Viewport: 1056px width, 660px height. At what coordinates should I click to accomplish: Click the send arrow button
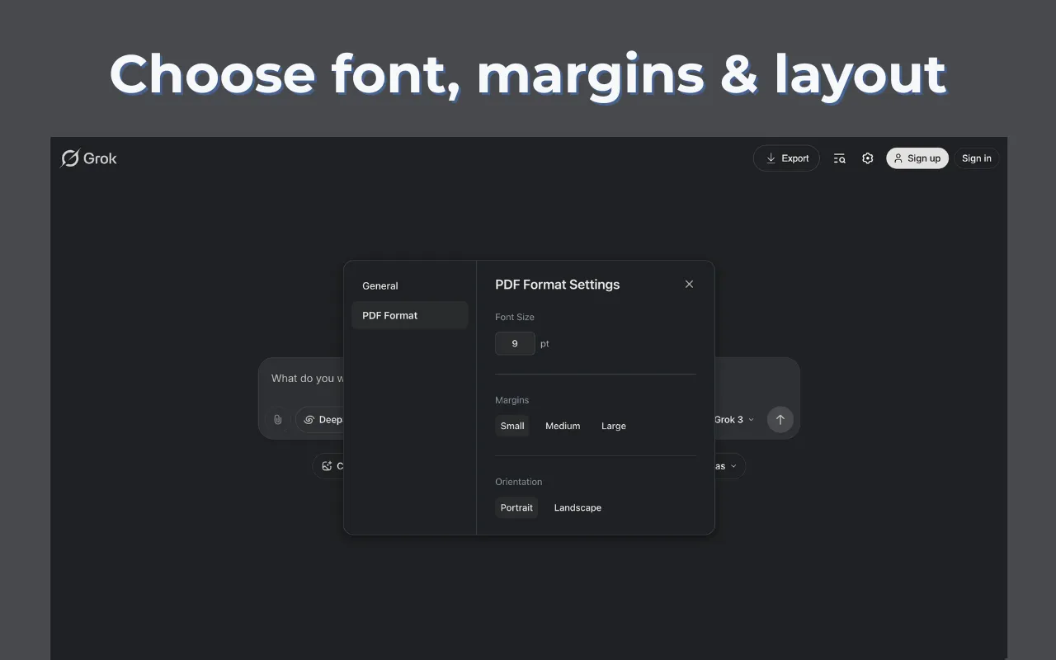click(x=780, y=419)
